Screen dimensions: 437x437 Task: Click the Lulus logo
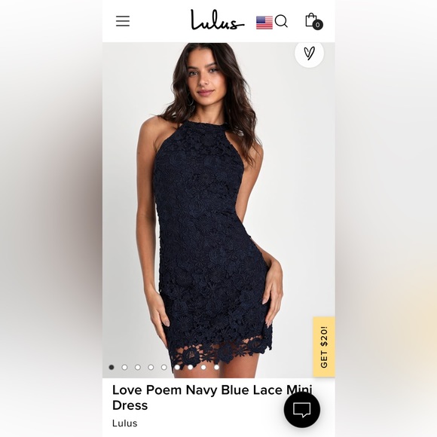[x=218, y=20]
